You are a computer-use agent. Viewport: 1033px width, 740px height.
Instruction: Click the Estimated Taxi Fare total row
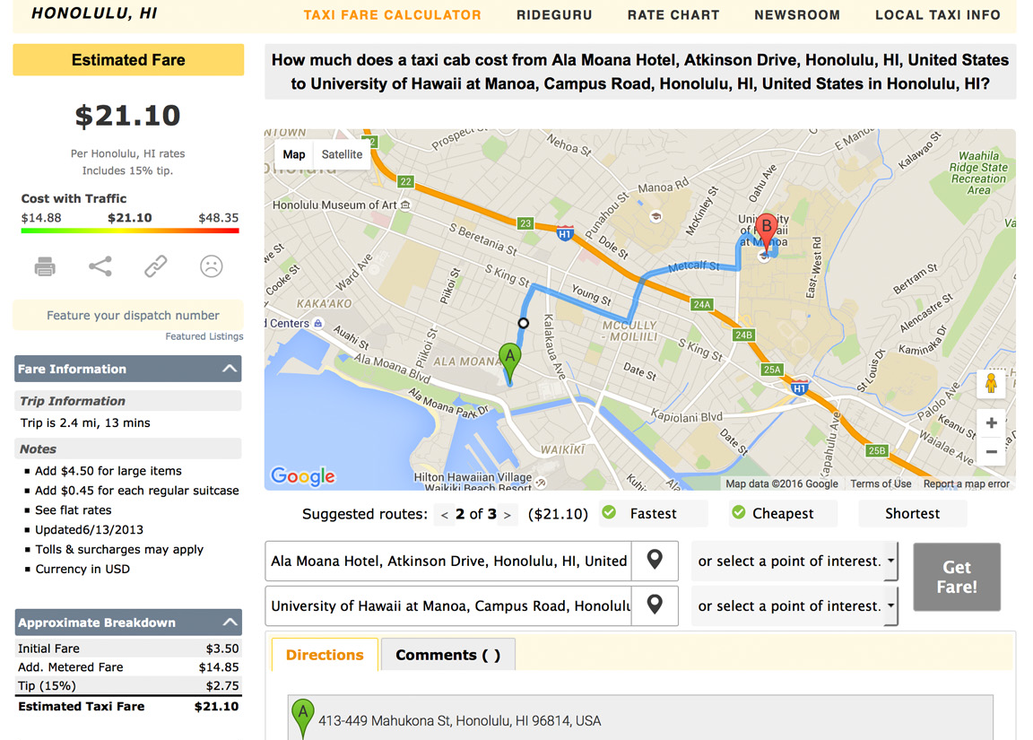pyautogui.click(x=128, y=707)
